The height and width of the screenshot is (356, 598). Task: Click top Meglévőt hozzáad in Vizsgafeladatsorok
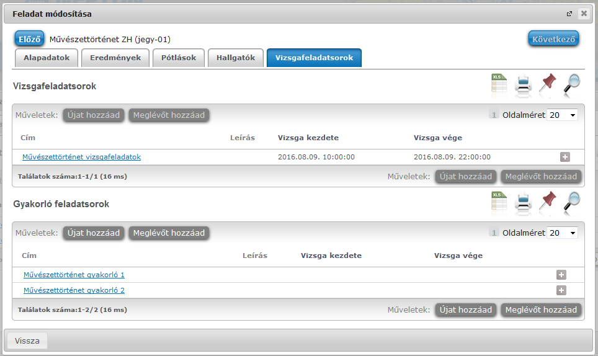tap(169, 115)
